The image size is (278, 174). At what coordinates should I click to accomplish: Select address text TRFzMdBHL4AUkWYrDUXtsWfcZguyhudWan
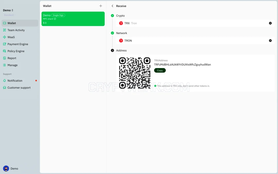point(183,65)
